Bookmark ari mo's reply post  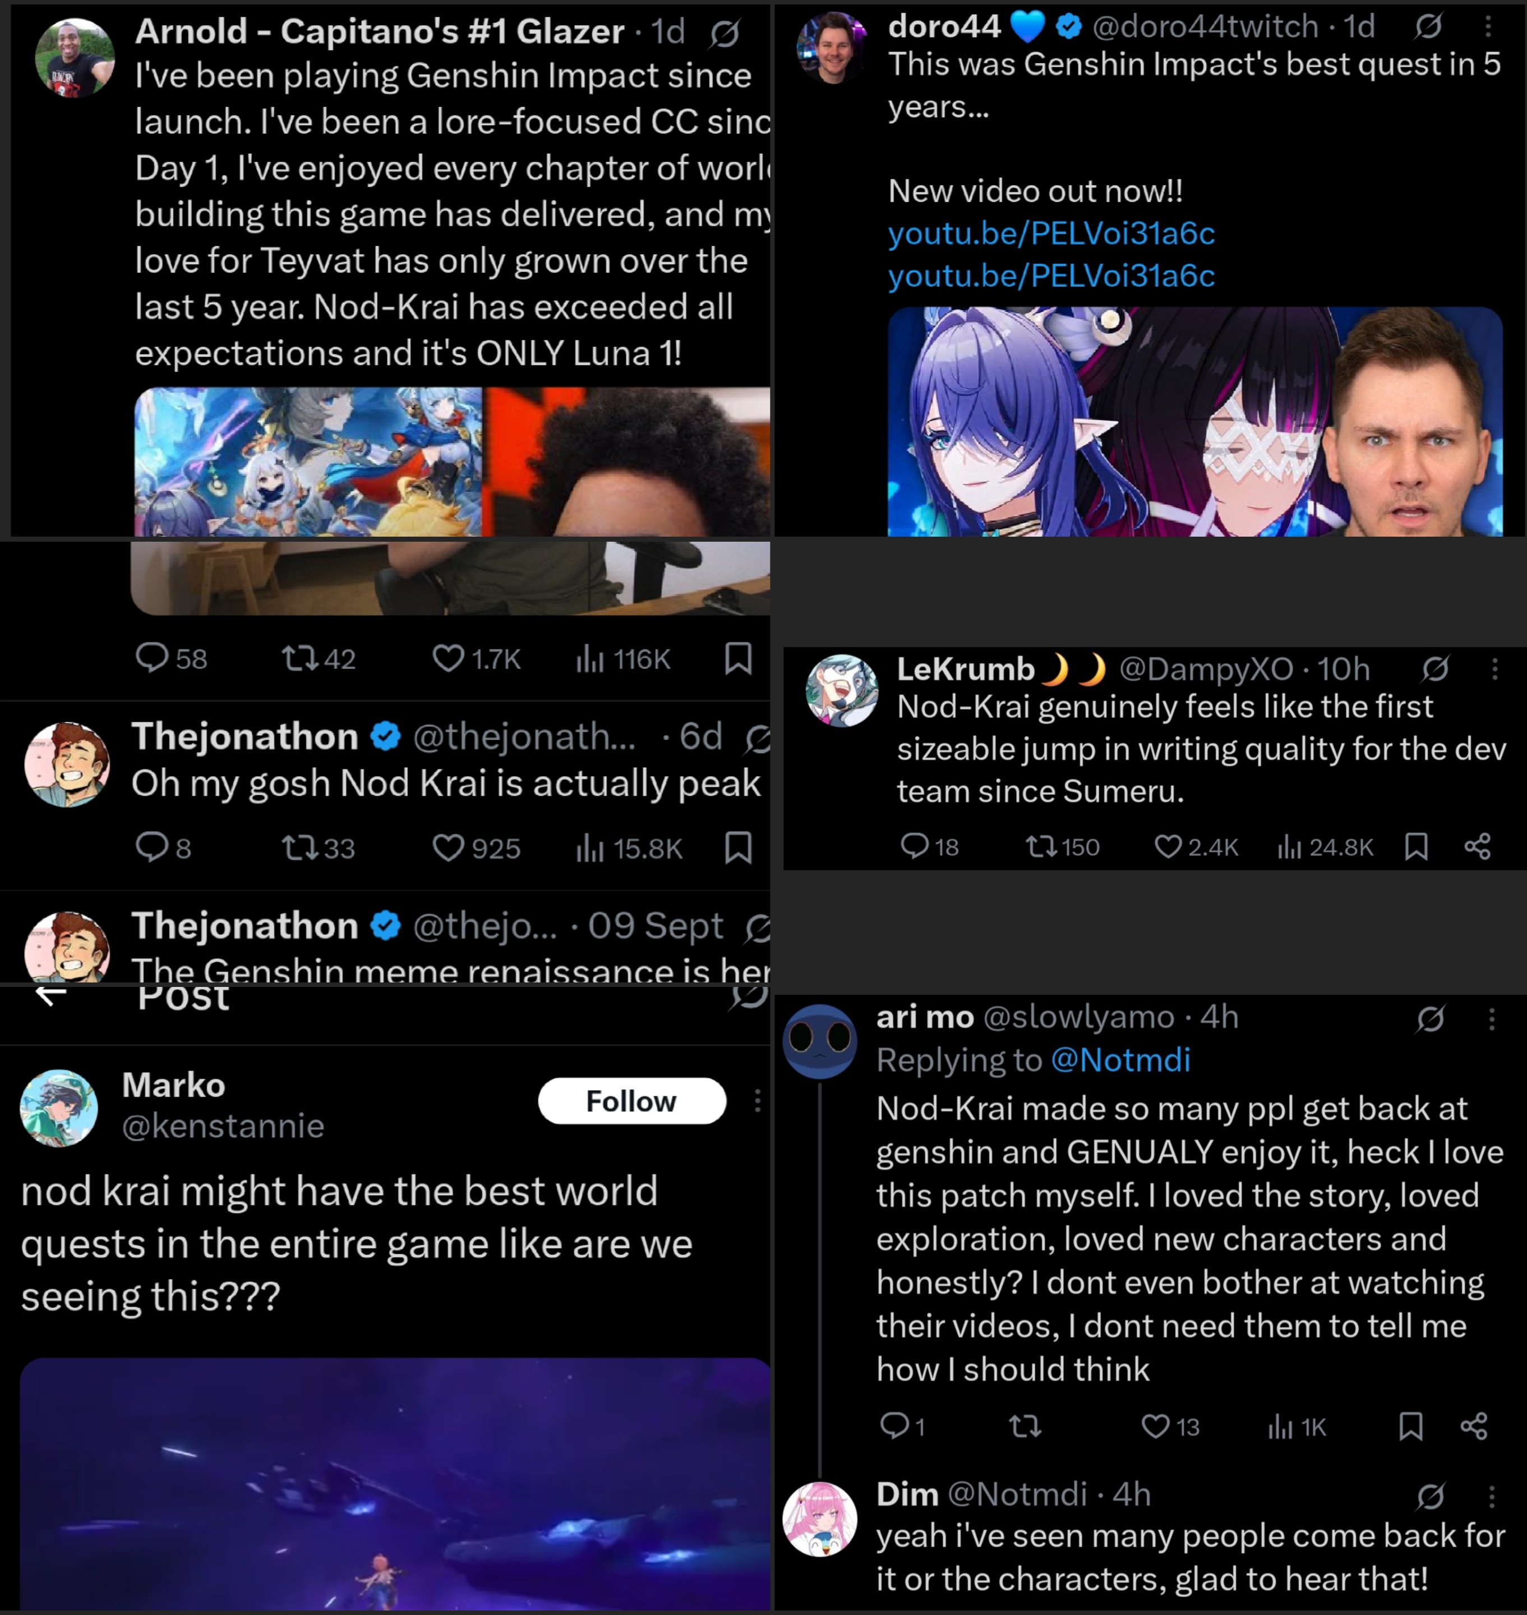[x=1410, y=1425]
